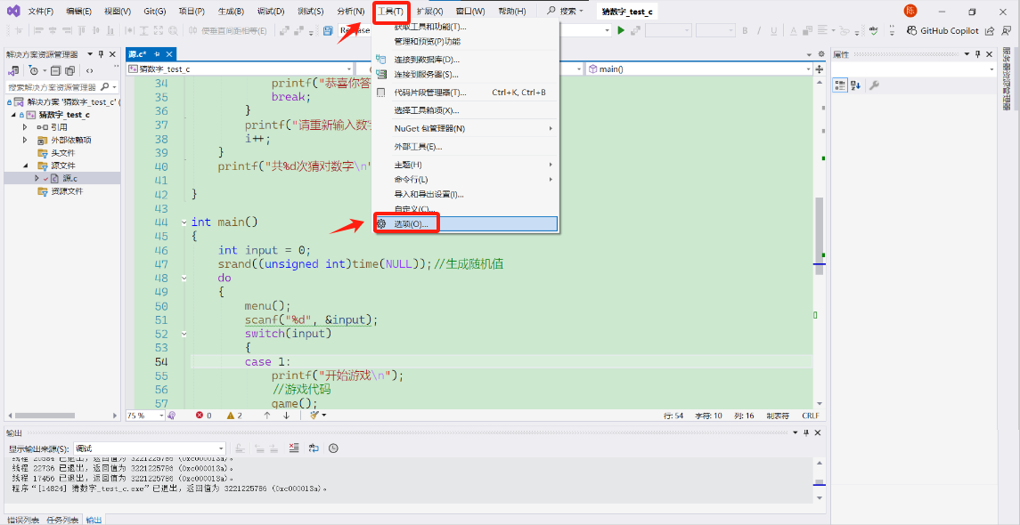Screen dimensions: 1020x525
Task: Open the 显示输出来源 dropdown
Action: pos(151,448)
